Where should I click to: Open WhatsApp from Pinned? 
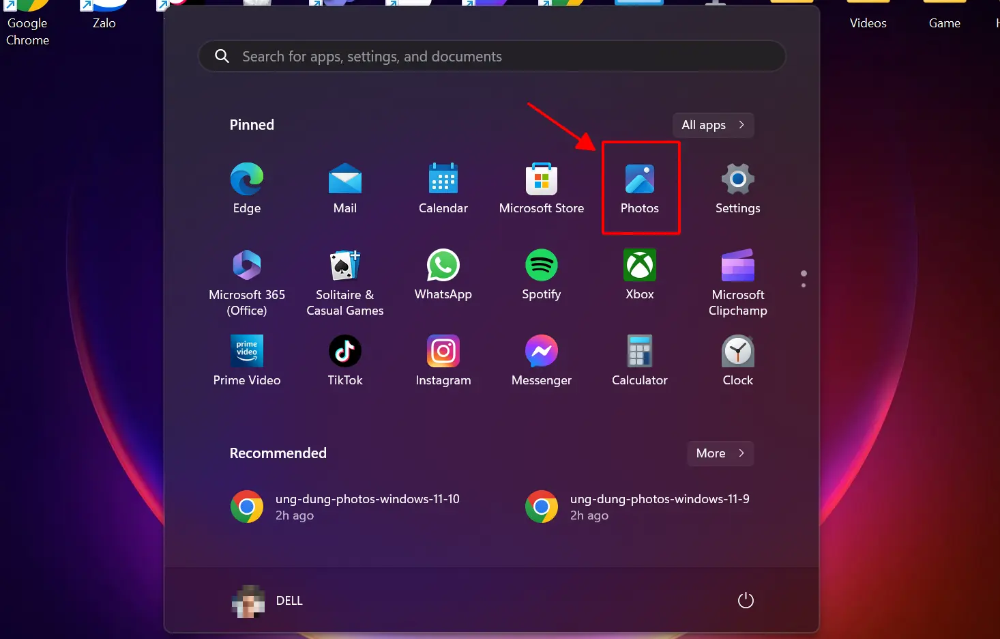pos(443,276)
